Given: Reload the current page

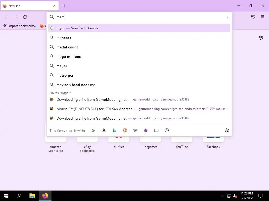Looking at the screenshot, I should click(25, 17).
